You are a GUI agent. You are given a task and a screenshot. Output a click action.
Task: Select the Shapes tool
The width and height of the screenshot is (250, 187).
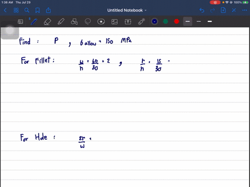click(x=74, y=22)
